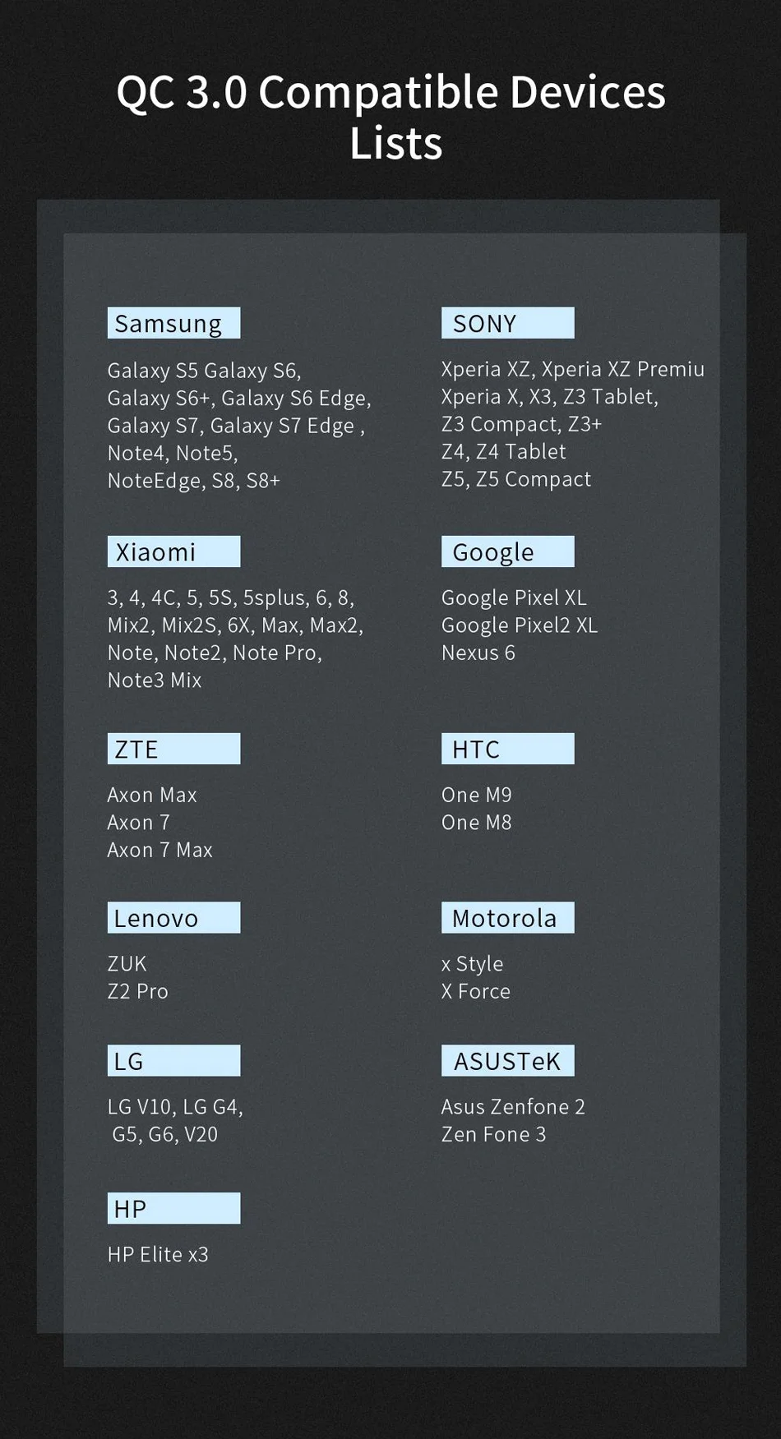Viewport: 781px width, 1439px height.
Task: Click the Samsung brand label
Action: 173,323
